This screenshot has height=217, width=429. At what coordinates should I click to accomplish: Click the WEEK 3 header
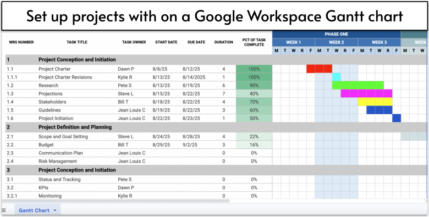379,42
